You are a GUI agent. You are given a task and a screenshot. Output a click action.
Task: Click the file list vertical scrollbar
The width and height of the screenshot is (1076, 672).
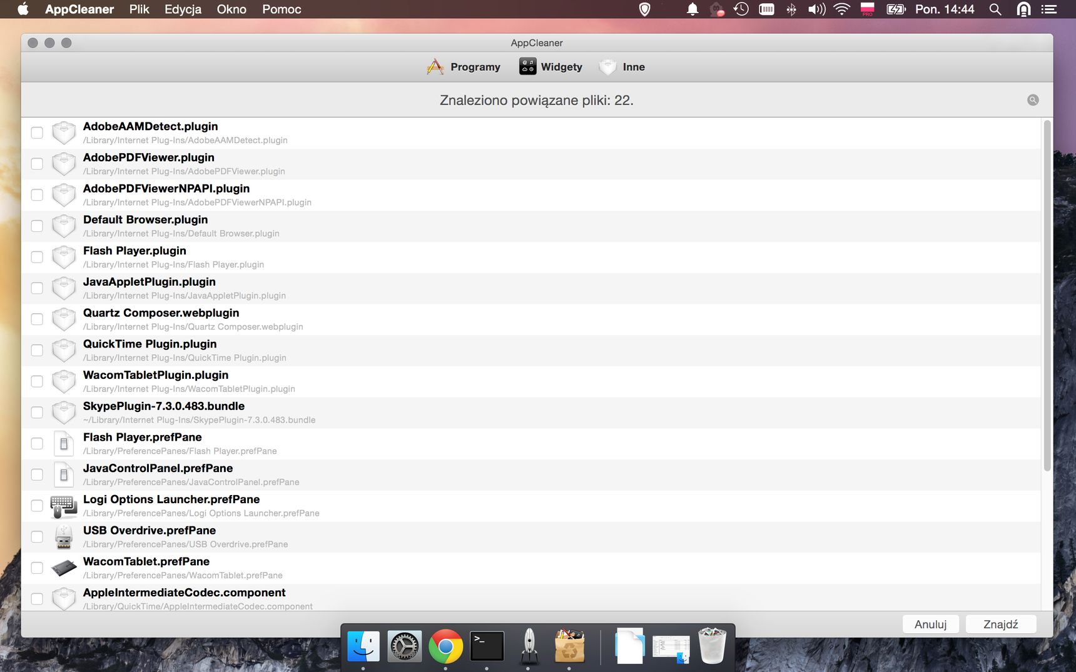[x=1047, y=296]
